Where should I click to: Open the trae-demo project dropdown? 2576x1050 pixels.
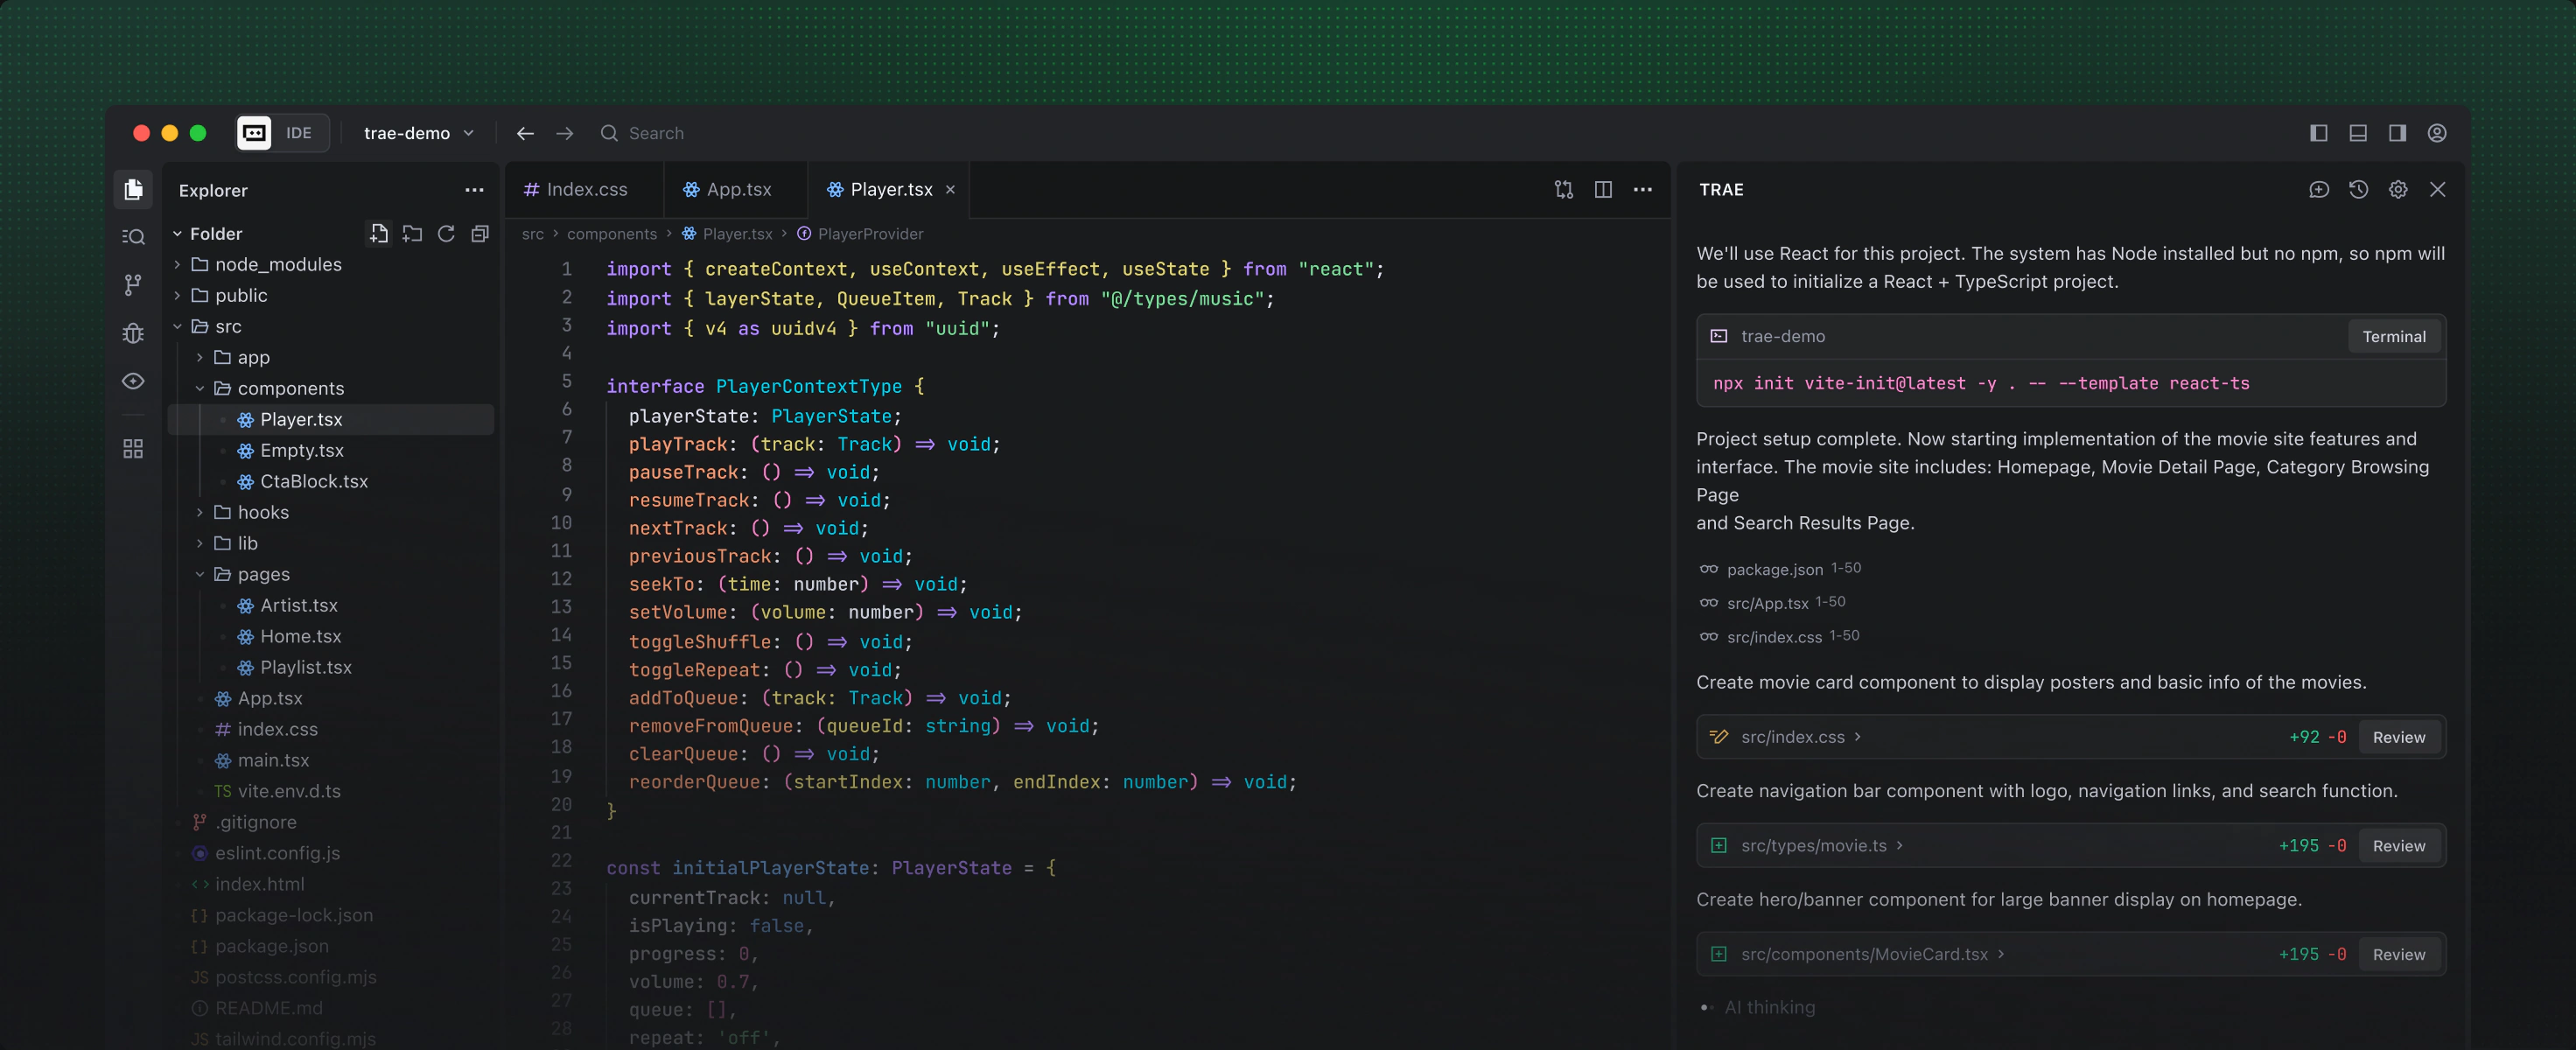pos(418,133)
